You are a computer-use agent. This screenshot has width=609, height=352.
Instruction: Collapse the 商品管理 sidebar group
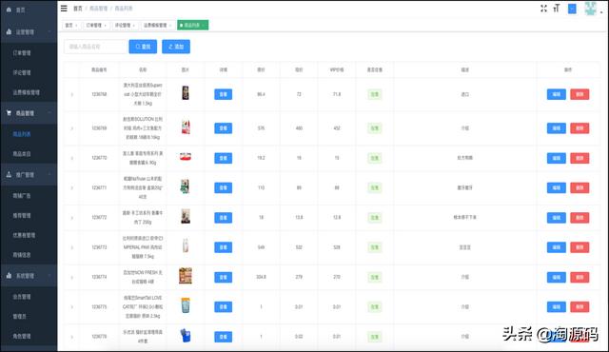pos(29,113)
